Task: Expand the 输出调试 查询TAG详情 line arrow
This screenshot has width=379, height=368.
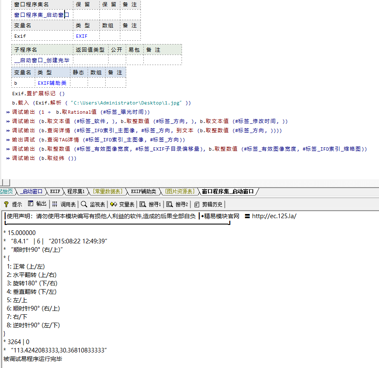Action: click(x=8, y=140)
